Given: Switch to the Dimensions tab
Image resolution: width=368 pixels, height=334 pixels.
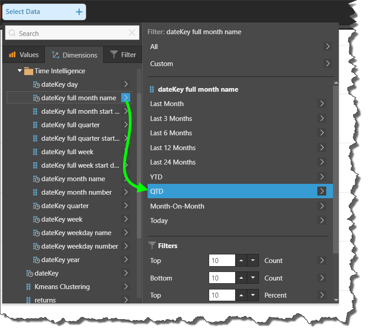Looking at the screenshot, I should click(74, 55).
